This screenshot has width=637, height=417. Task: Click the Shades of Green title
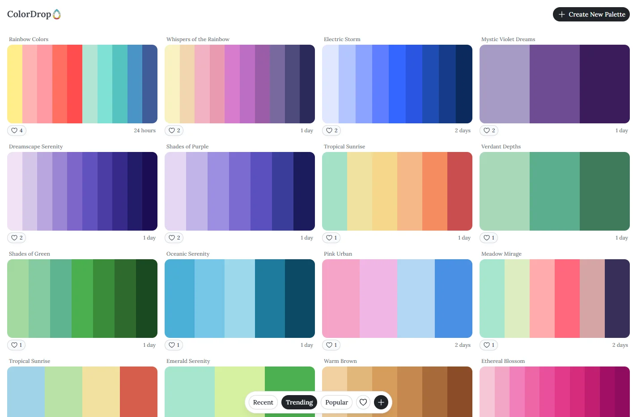click(30, 254)
